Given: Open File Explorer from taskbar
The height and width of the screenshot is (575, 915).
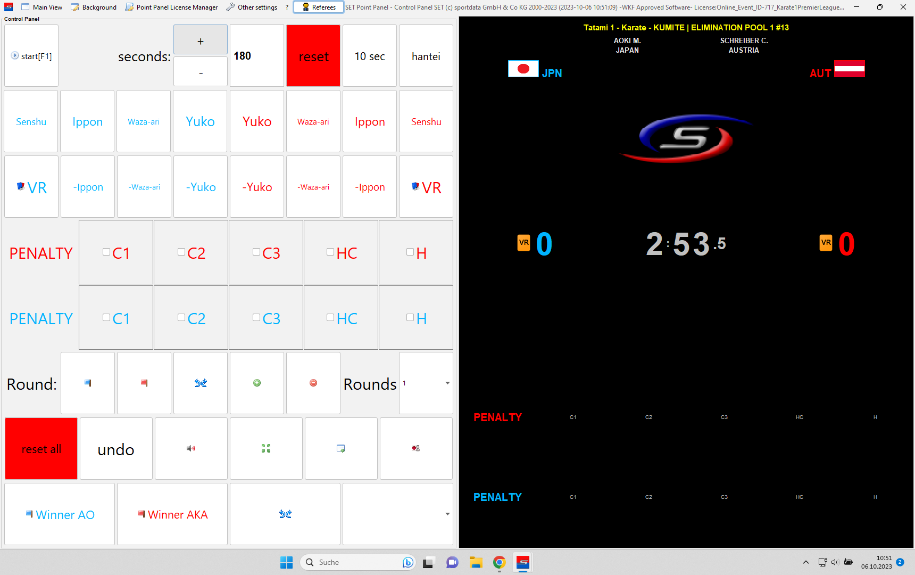Looking at the screenshot, I should tap(476, 562).
